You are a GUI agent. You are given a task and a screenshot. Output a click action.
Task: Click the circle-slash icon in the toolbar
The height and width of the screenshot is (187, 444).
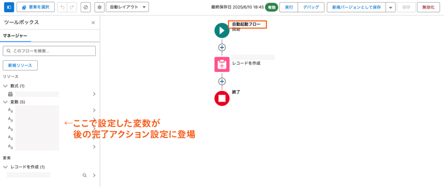pyautogui.click(x=85, y=7)
